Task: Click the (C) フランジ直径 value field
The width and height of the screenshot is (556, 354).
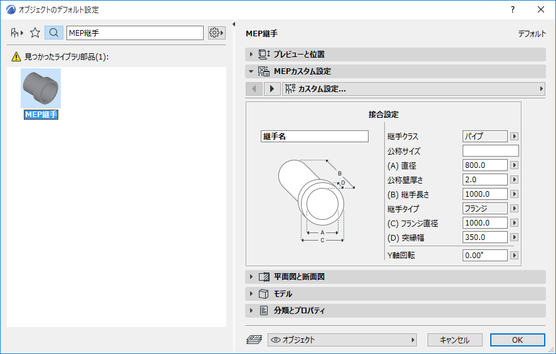Action: pyautogui.click(x=485, y=223)
